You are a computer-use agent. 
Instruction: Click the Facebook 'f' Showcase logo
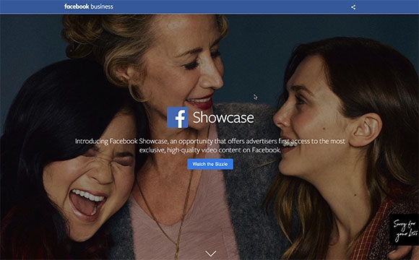pos(178,118)
